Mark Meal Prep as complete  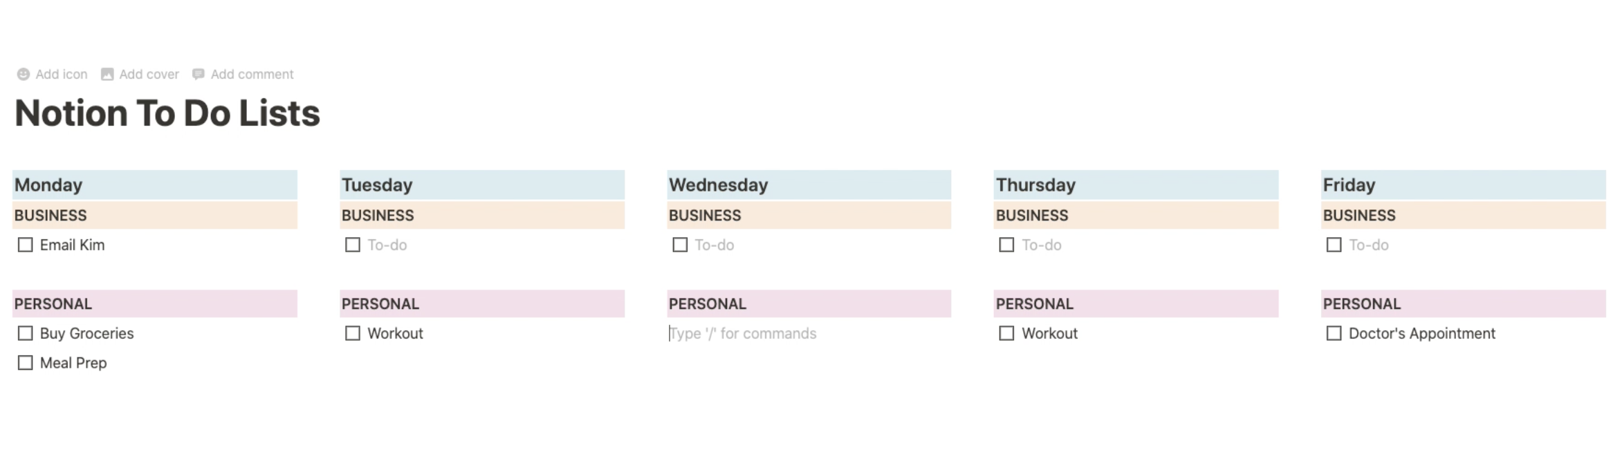point(25,362)
